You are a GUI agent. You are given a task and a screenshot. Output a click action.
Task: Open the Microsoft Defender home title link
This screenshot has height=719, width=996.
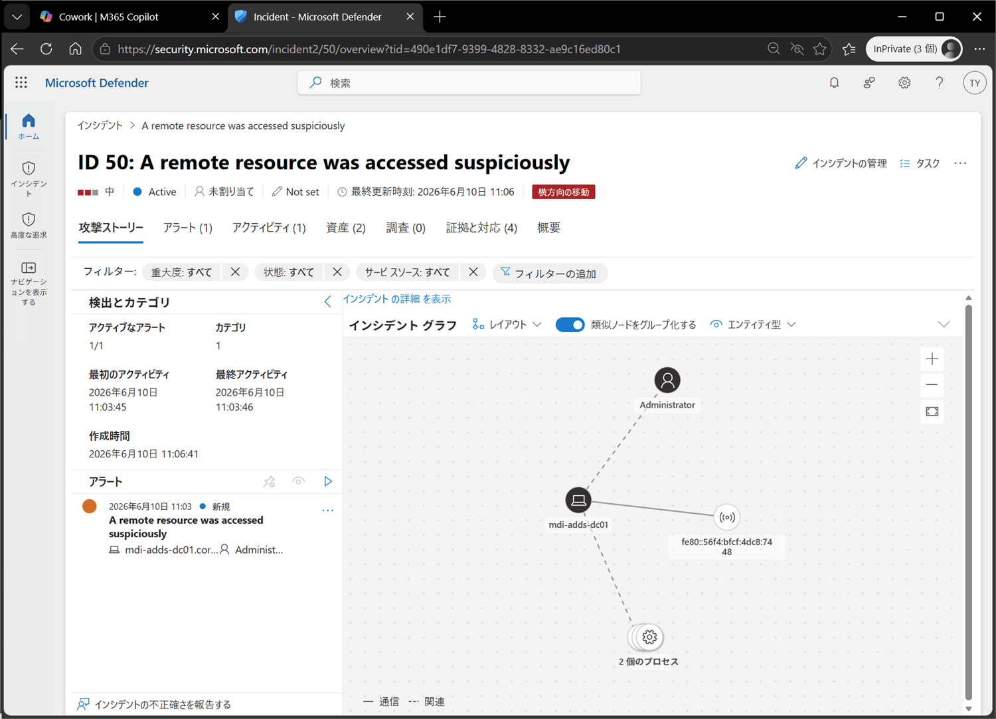coord(97,83)
